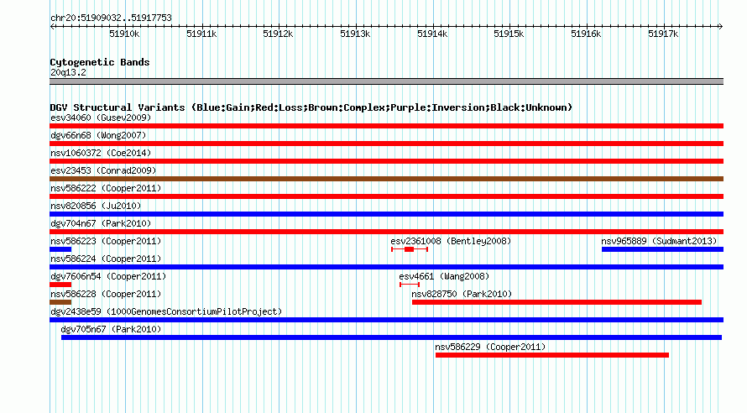This screenshot has height=413, width=747.
Task: Click the esv34060 (Gusev2009) variant label
Action: click(101, 118)
